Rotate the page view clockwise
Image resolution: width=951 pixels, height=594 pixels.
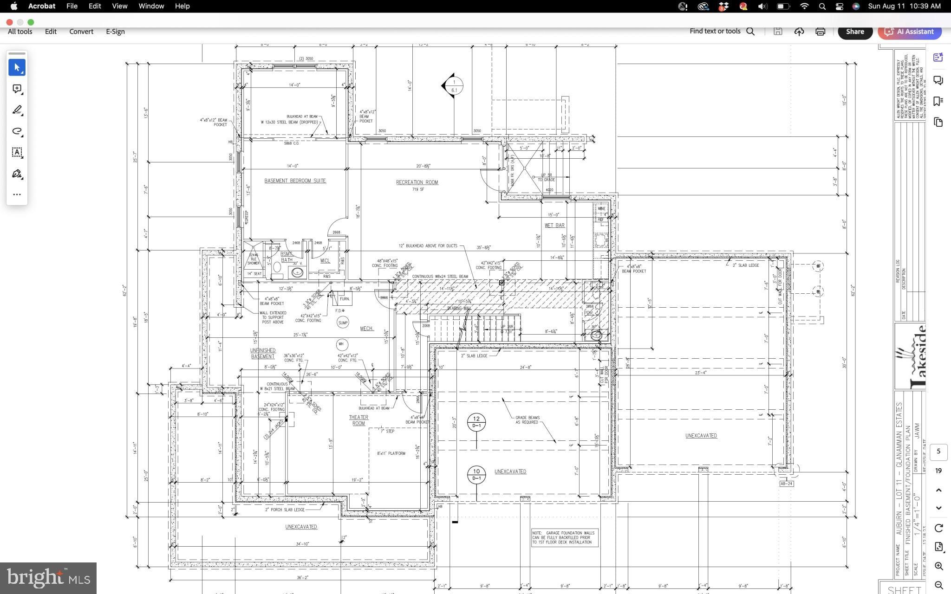click(x=938, y=528)
